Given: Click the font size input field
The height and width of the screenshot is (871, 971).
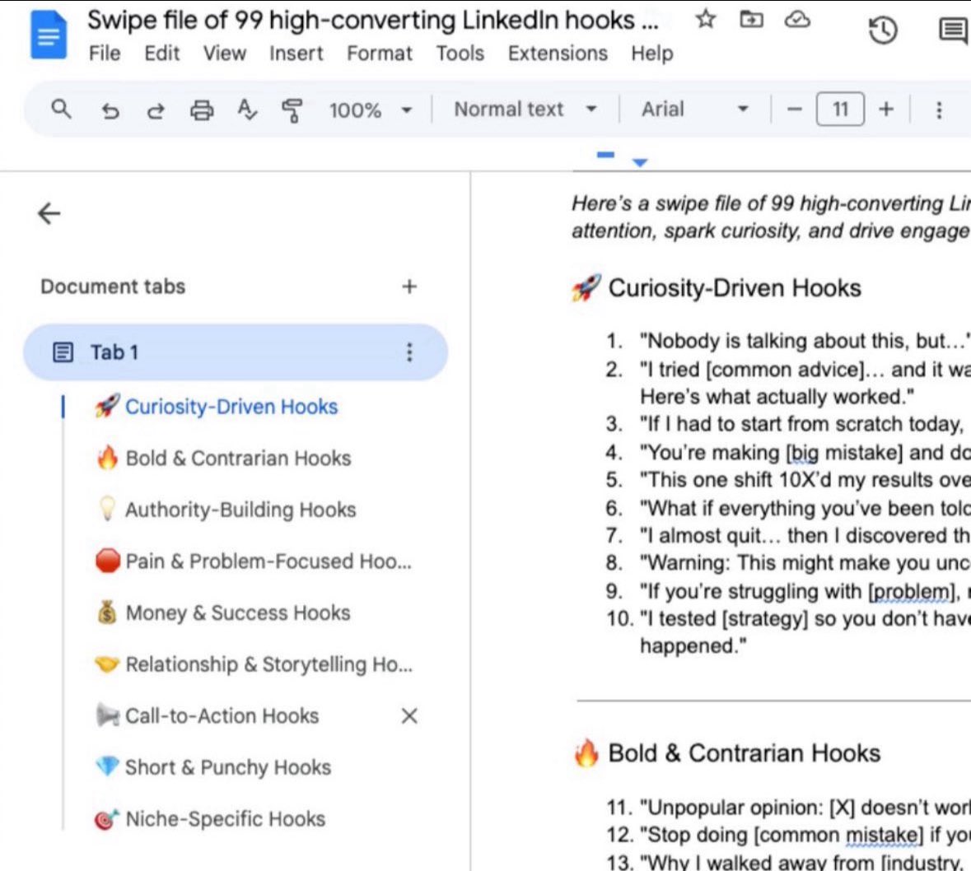Looking at the screenshot, I should click(839, 109).
